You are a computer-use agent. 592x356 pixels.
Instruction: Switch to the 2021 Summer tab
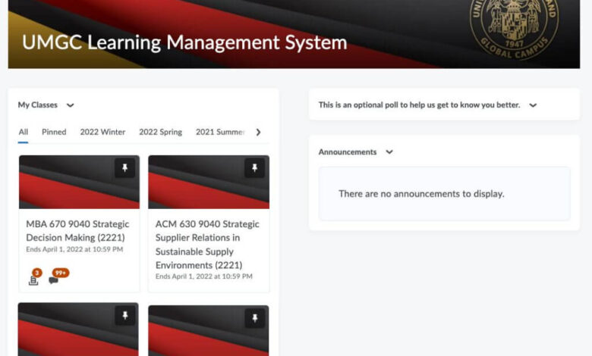220,132
